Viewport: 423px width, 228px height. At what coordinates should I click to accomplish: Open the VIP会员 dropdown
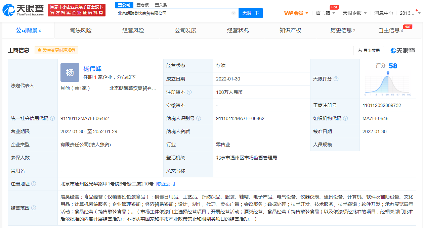coord(296,13)
